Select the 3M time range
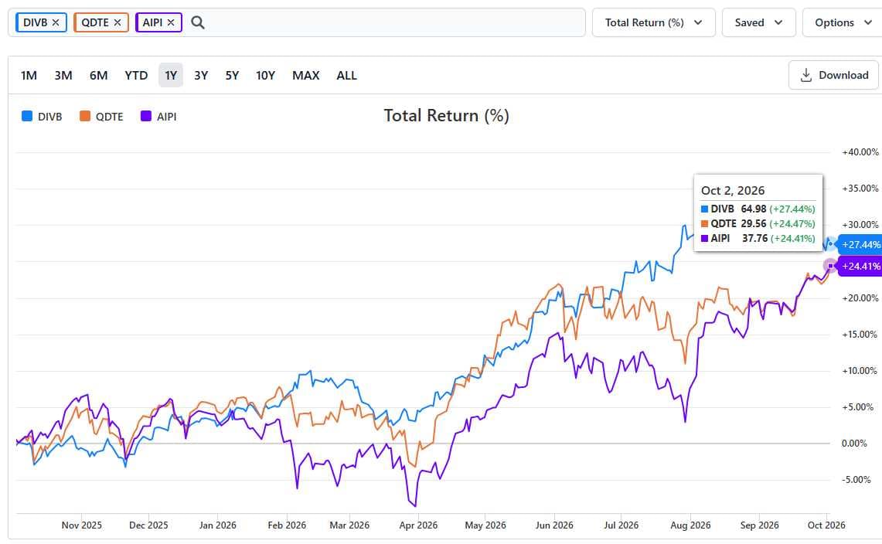The width and height of the screenshot is (882, 544). point(63,76)
